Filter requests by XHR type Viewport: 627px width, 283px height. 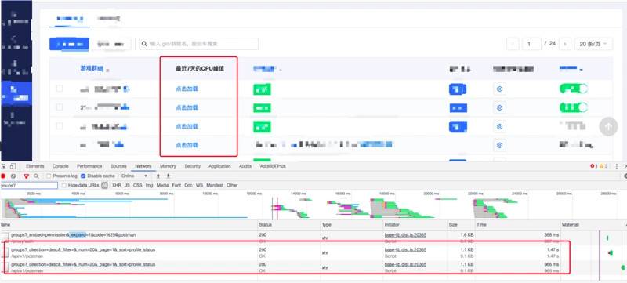[x=116, y=186]
